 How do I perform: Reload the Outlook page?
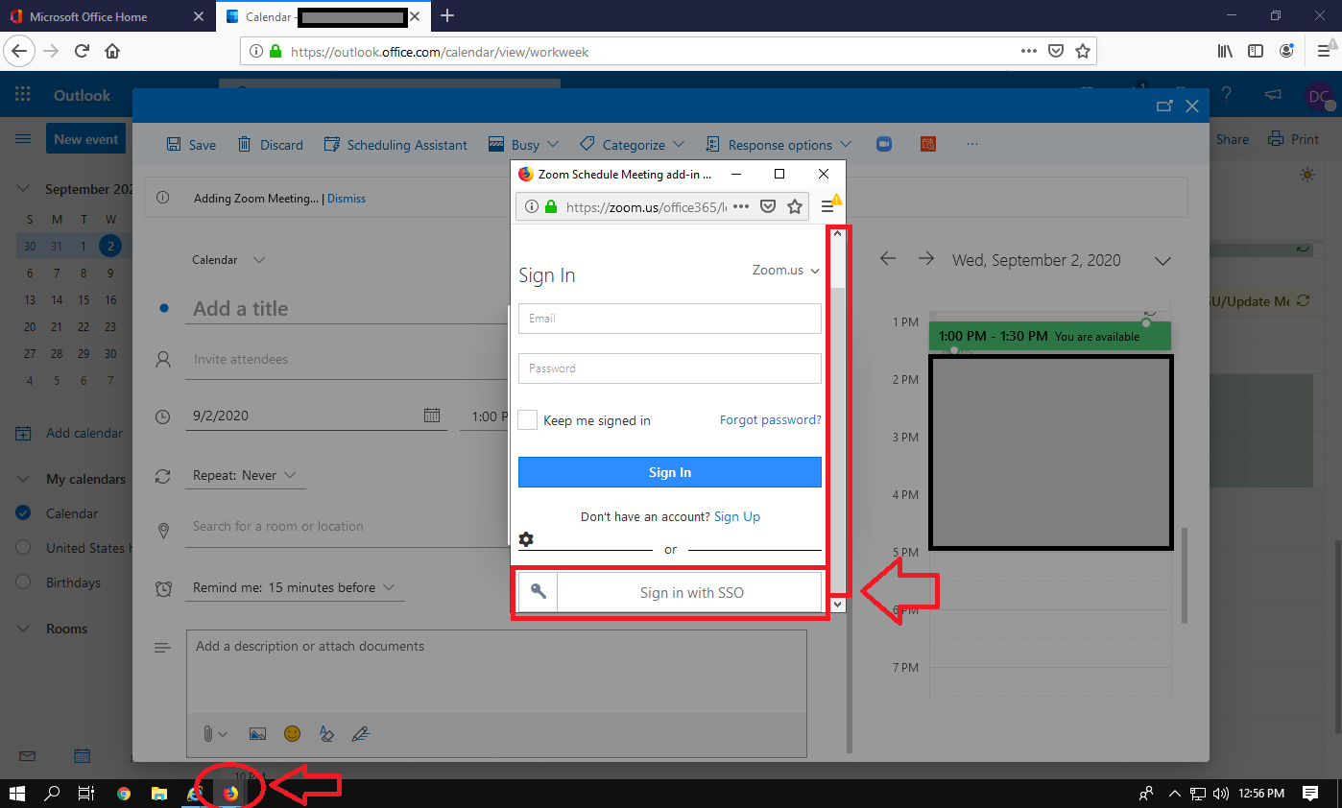(x=82, y=51)
